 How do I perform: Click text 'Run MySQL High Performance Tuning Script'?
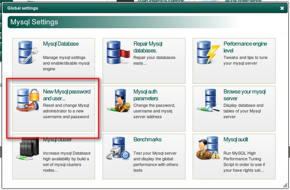point(242,159)
